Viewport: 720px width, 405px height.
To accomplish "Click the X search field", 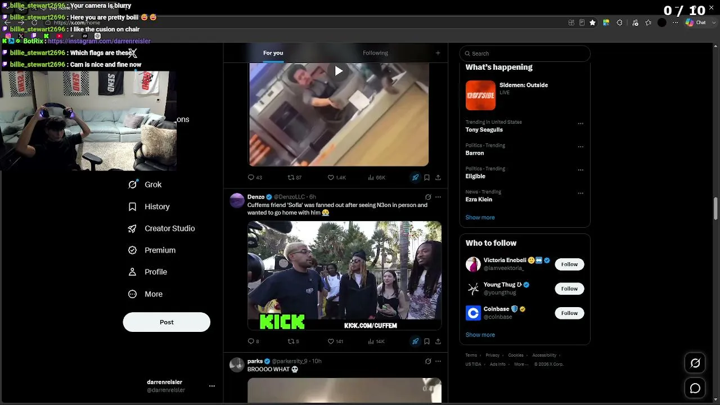I will (525, 53).
